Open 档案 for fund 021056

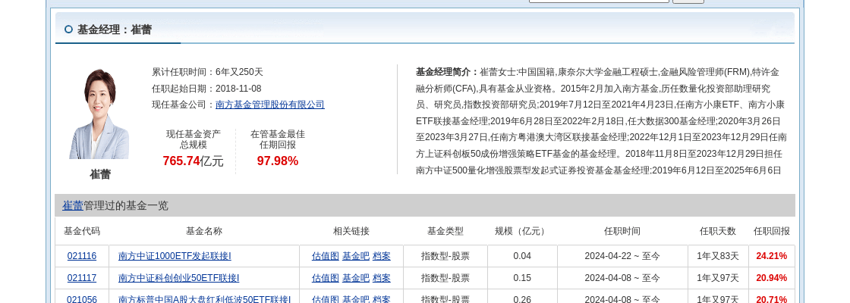(382, 299)
